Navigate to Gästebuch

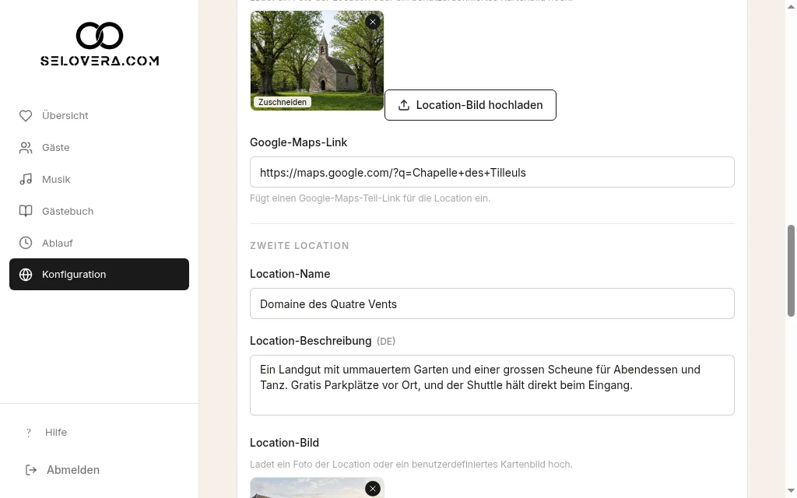pos(99,212)
